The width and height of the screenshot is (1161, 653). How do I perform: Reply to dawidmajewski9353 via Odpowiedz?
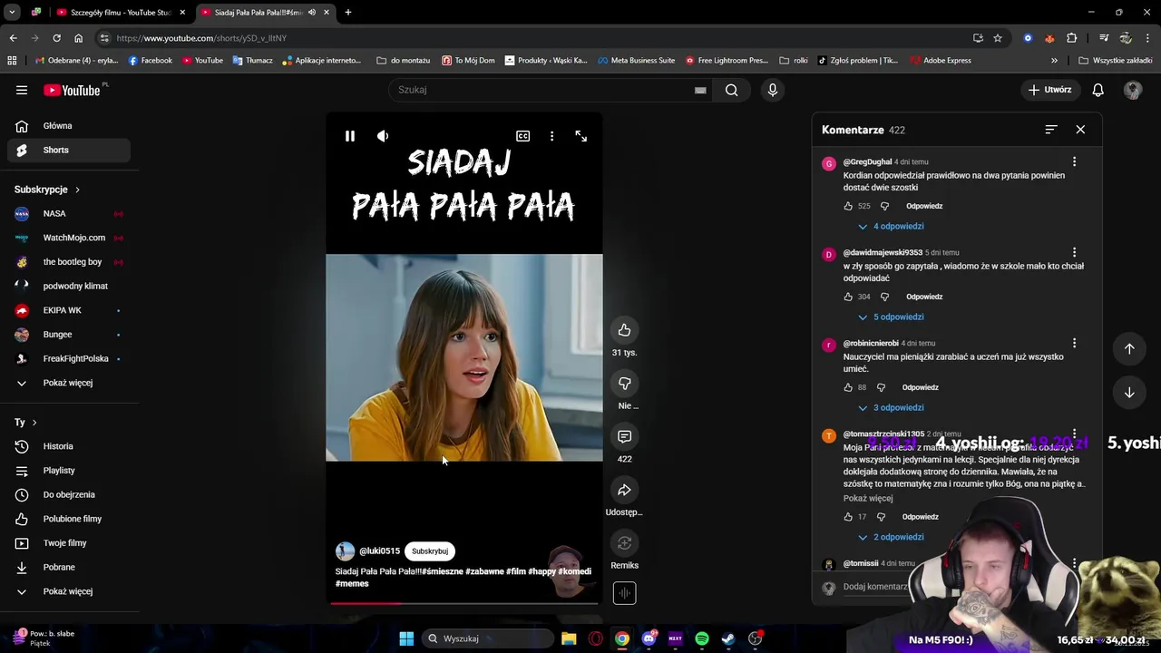(924, 297)
